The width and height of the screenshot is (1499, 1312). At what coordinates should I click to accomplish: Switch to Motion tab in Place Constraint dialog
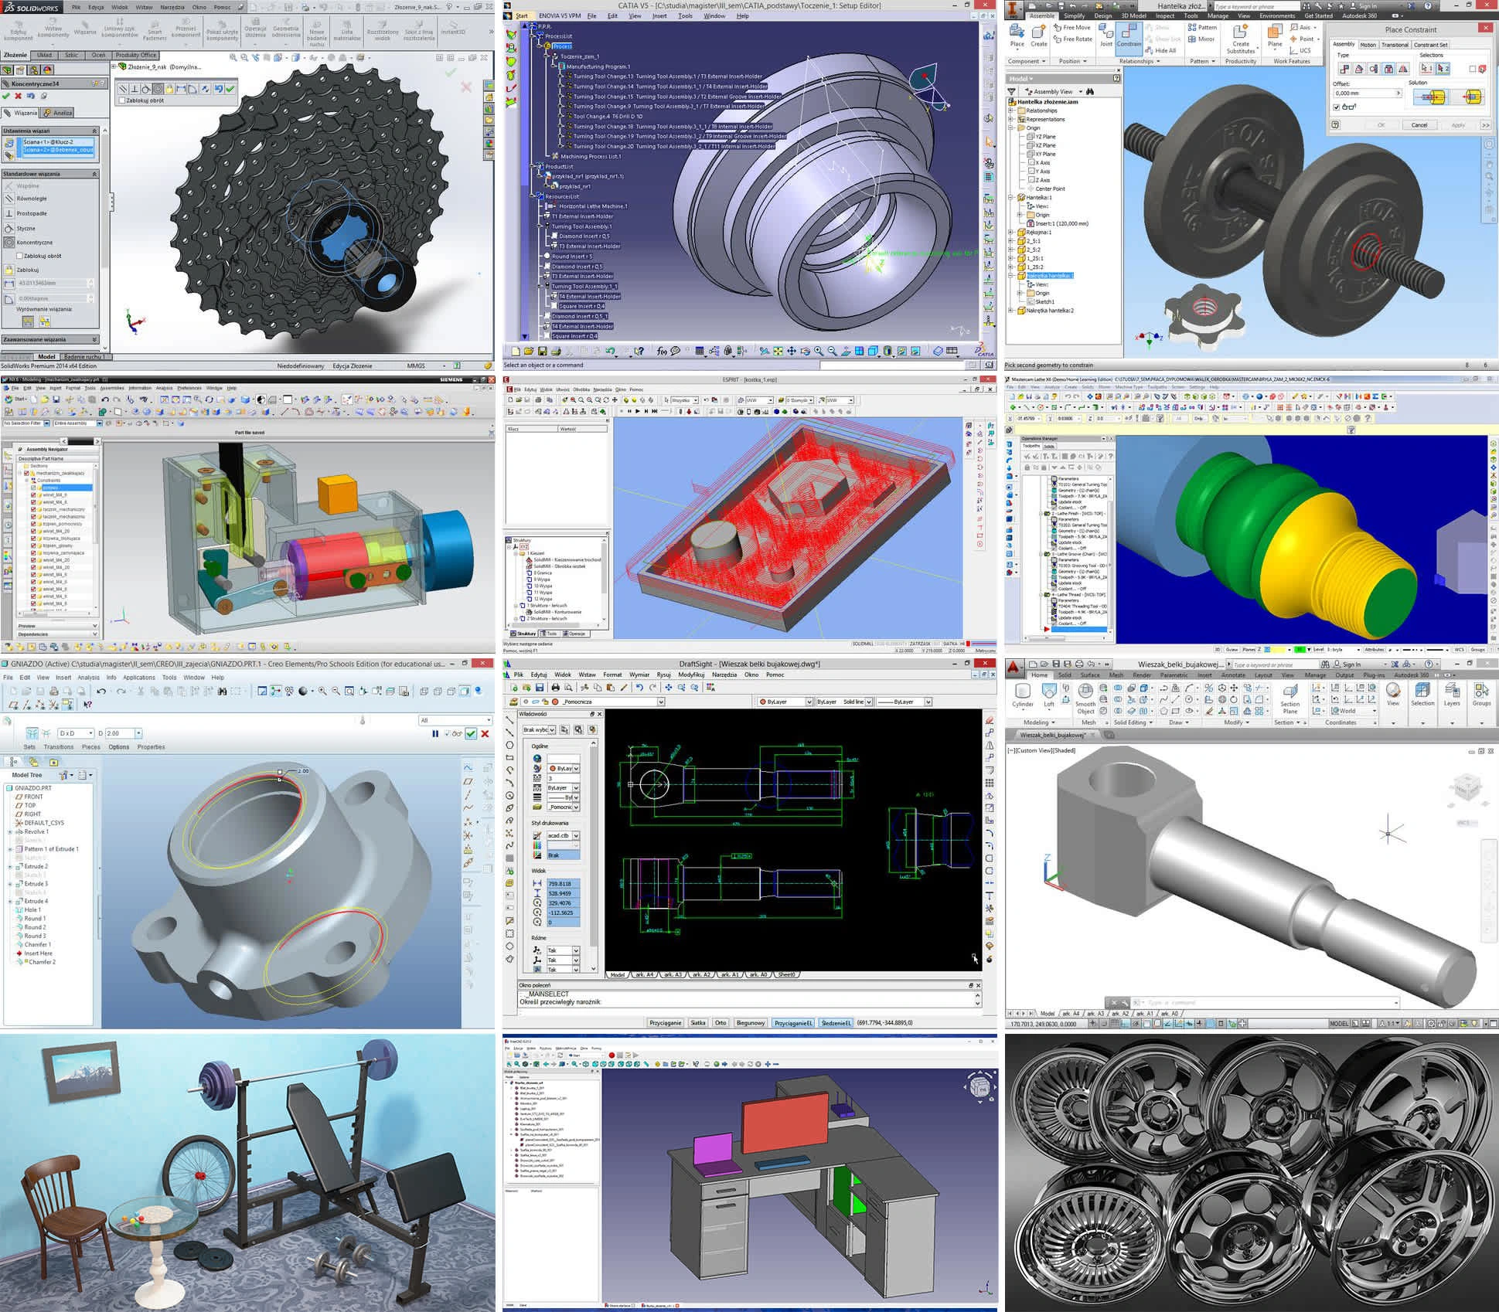pyautogui.click(x=1368, y=44)
